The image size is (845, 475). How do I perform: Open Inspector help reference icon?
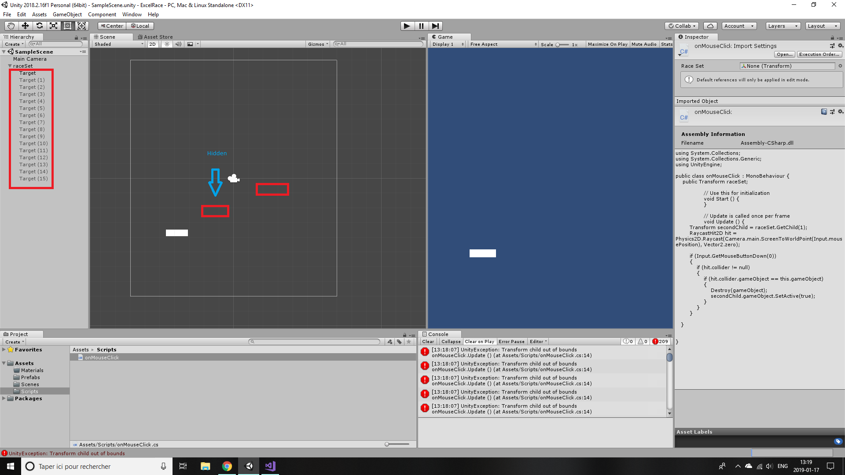point(823,112)
